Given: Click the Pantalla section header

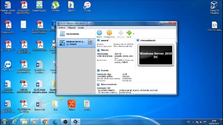Looking at the screenshot, I should tap(105, 70).
